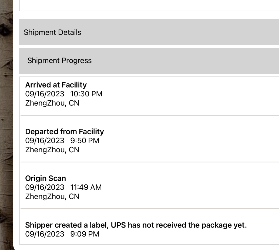Click the date beside 9:50 PM
Screen dimensions: 279x250
pos(45,141)
